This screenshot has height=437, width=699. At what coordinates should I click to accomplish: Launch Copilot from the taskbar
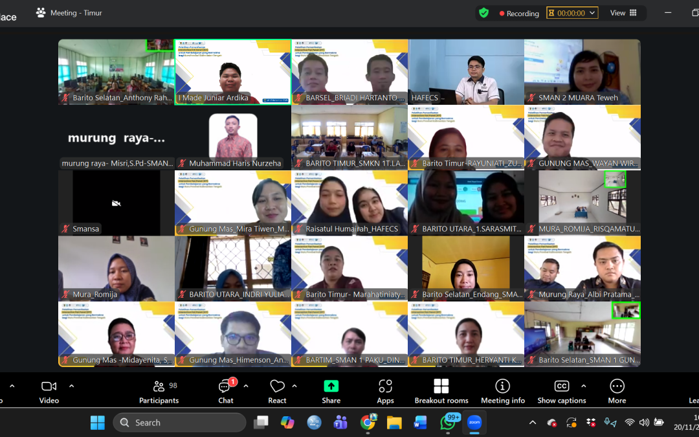287,422
